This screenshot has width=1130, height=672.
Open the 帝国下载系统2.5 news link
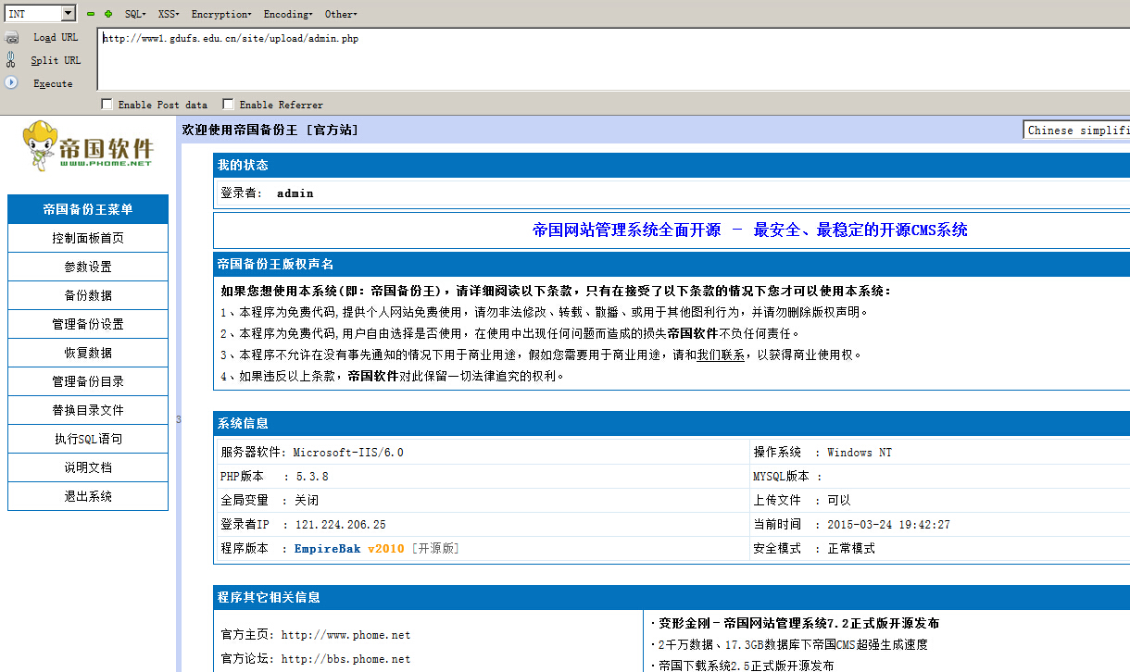[x=746, y=666]
